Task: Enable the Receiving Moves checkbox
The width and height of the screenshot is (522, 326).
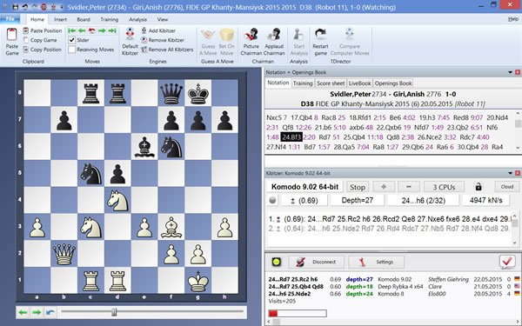Action: tap(72, 50)
